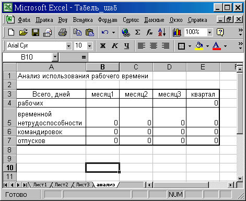Image resolution: width=246 pixels, height=201 pixels.
Task: Open the Формат menu
Action: coord(108,20)
